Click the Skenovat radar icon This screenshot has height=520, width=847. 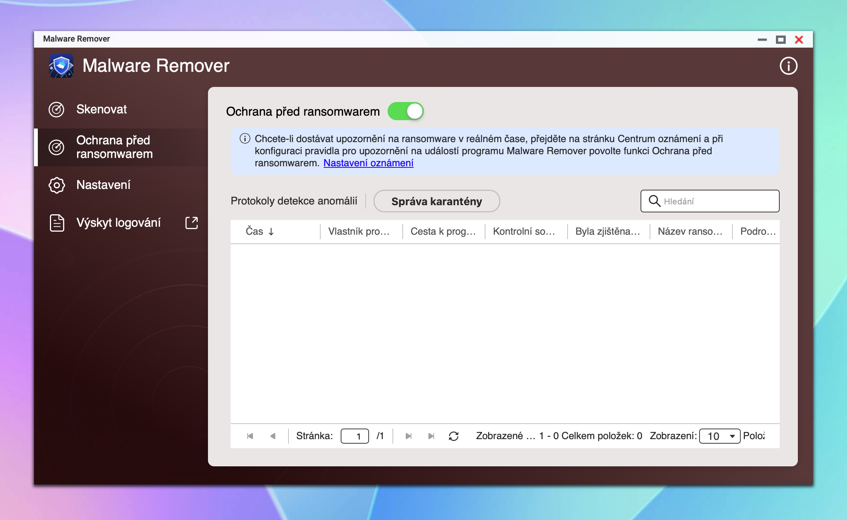[56, 110]
